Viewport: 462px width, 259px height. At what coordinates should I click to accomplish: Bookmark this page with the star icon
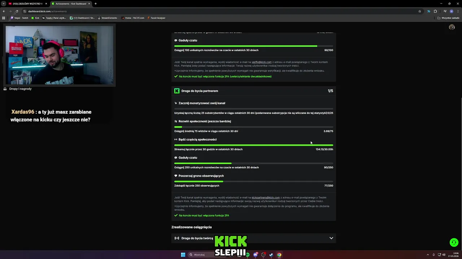coord(420,11)
